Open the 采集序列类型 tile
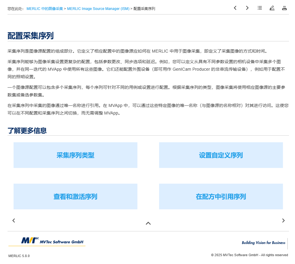Image resolution: width=295 pixels, height=264 pixels. point(75,155)
